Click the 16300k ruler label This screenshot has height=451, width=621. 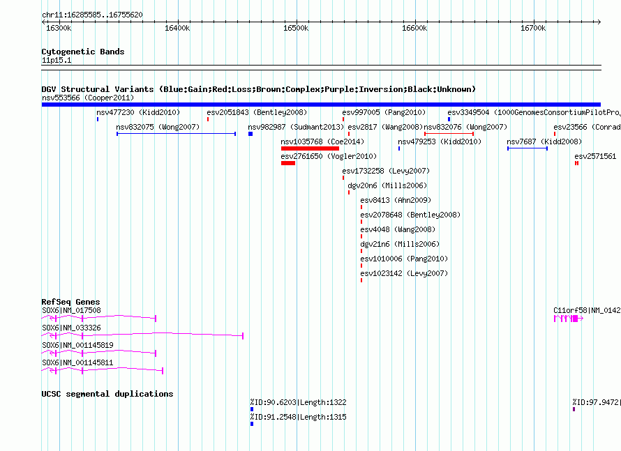pos(59,28)
